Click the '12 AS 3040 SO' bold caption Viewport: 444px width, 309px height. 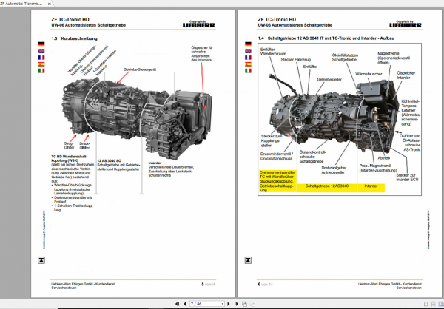pyautogui.click(x=110, y=160)
